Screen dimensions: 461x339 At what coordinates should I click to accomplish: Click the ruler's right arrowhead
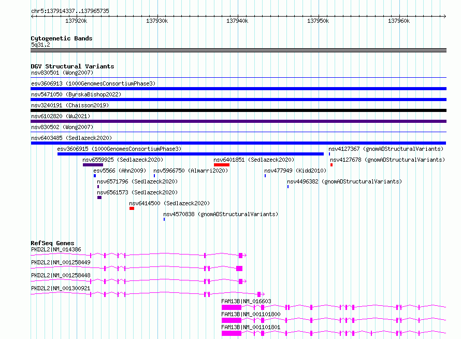(444, 16)
